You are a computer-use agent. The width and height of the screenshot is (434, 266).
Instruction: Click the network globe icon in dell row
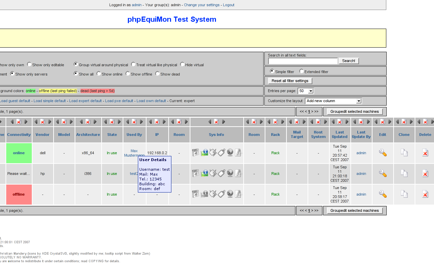click(x=230, y=153)
